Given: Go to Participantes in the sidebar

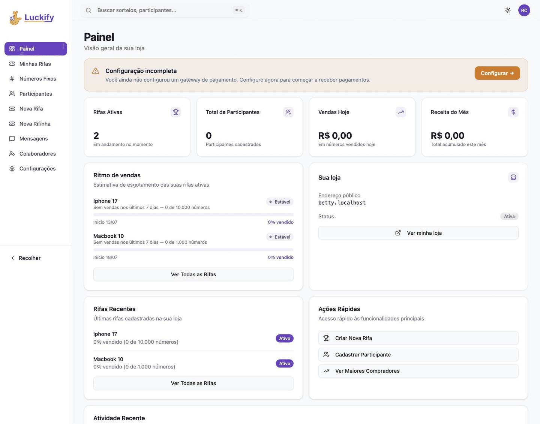Looking at the screenshot, I should (36, 94).
